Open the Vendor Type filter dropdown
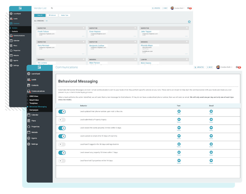The width and height of the screenshot is (246, 194). click(65, 15)
